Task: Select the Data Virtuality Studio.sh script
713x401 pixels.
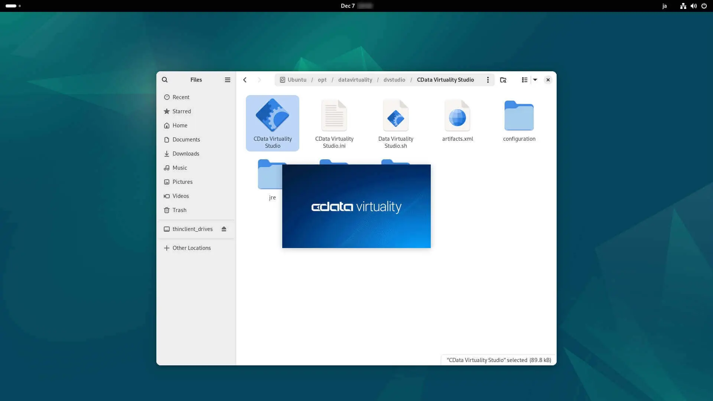Action: click(395, 116)
